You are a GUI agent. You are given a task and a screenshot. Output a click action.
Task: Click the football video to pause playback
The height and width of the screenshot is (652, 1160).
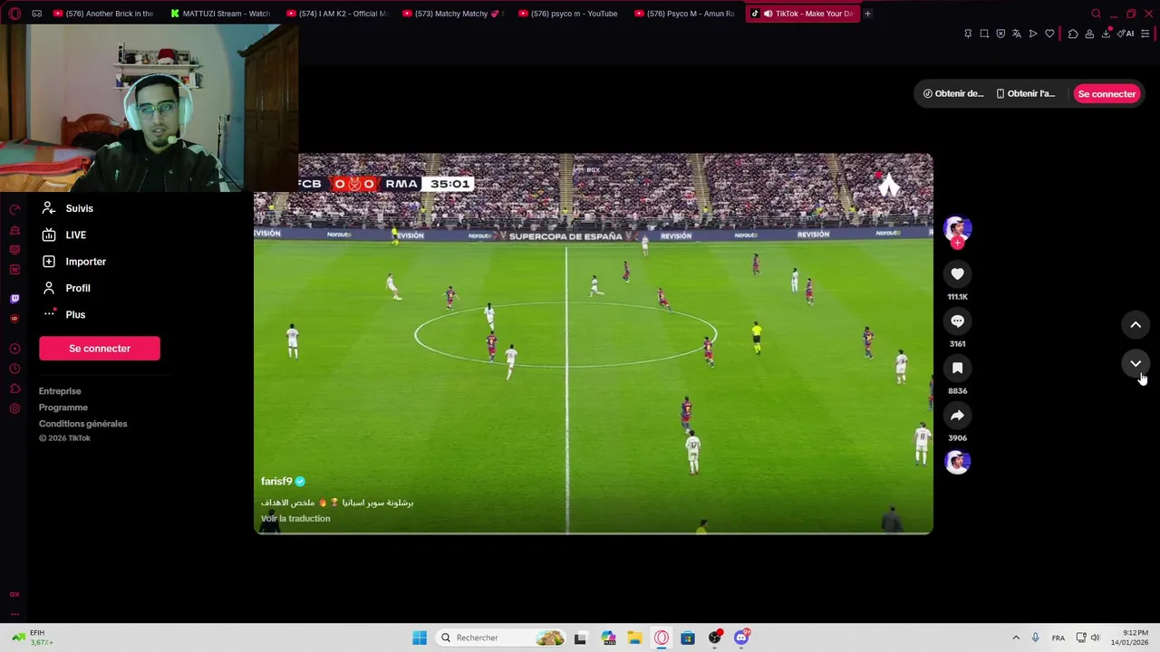[593, 344]
